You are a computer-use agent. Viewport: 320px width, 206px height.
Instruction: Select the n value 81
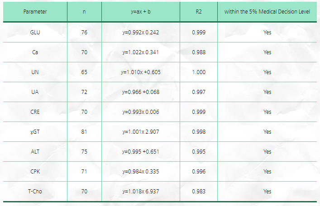[84, 132]
